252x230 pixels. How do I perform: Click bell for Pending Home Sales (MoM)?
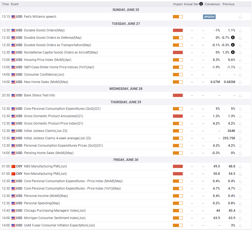(240, 153)
